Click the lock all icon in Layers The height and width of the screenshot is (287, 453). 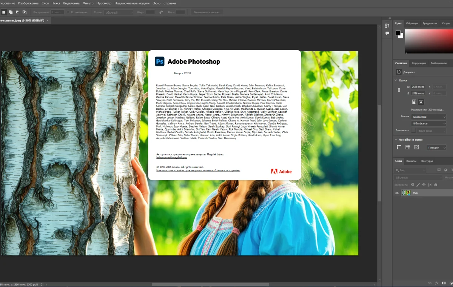[436, 185]
